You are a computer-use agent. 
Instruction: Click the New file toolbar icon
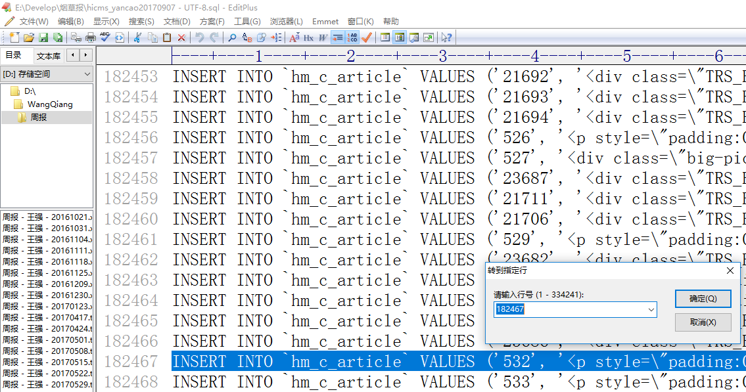pos(14,37)
